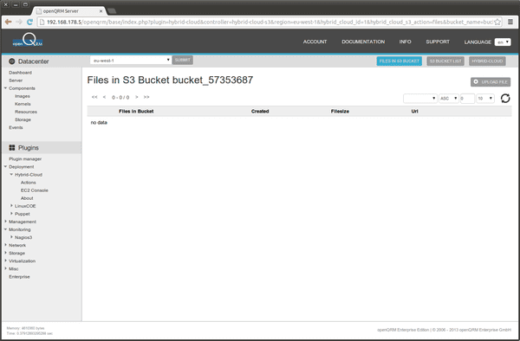Image resolution: width=520 pixels, height=341 pixels.
Task: Click the Url column header
Action: point(414,112)
